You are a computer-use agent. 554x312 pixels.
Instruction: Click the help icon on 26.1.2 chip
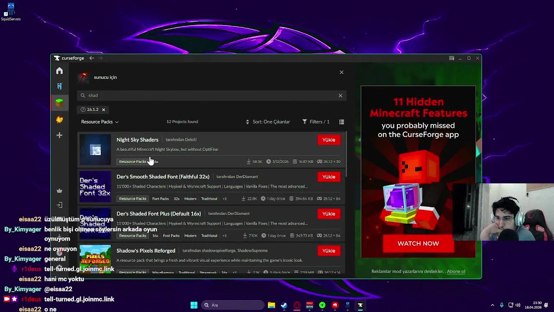pyautogui.click(x=83, y=110)
